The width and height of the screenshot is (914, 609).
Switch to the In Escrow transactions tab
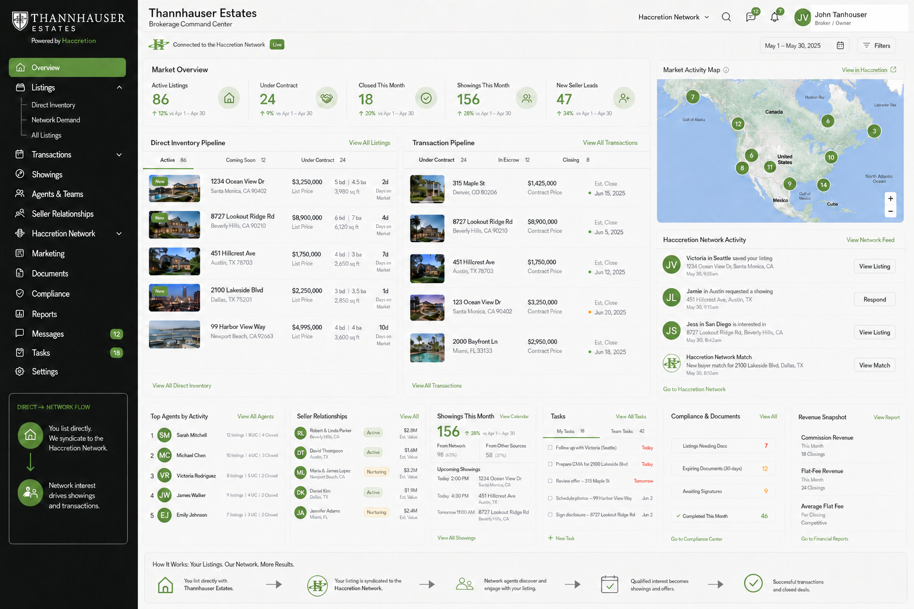point(514,160)
